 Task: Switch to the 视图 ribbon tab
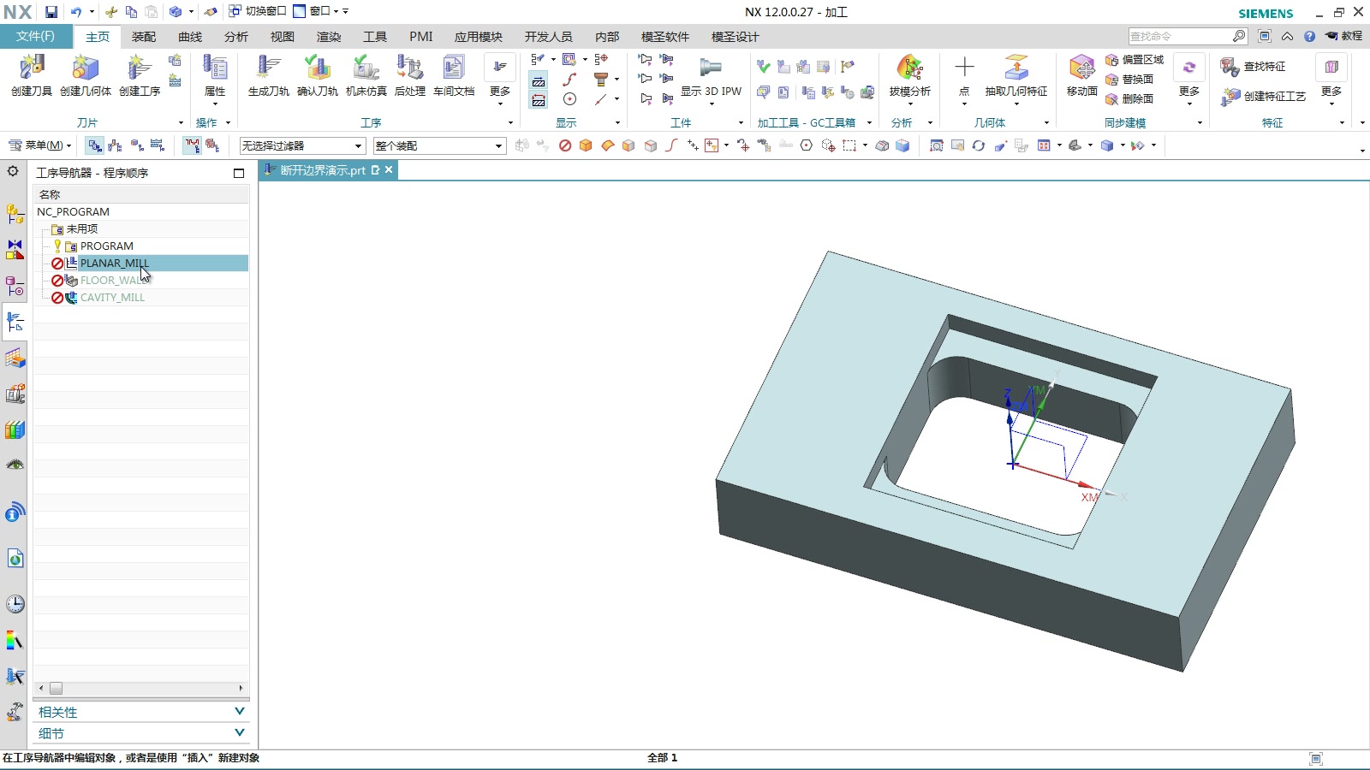pyautogui.click(x=283, y=37)
